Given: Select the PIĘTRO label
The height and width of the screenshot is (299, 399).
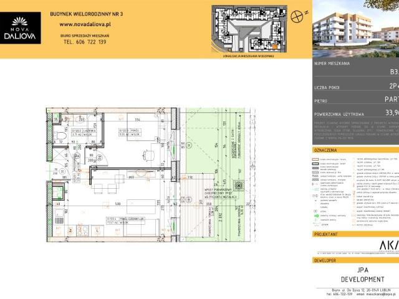Looking at the screenshot, I should click(x=320, y=101).
